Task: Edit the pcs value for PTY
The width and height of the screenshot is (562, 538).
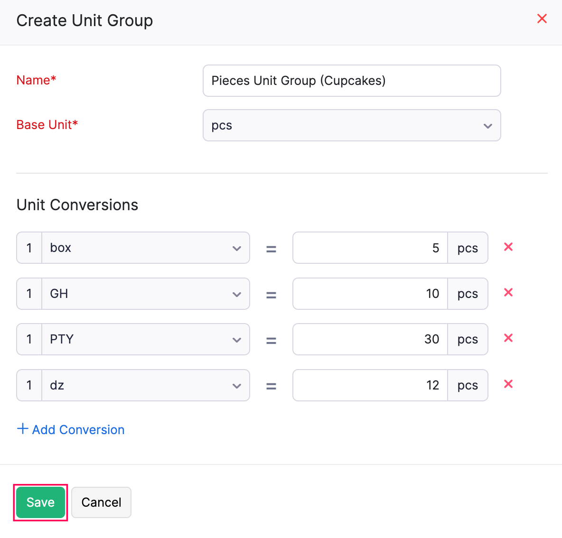Action: click(x=370, y=339)
